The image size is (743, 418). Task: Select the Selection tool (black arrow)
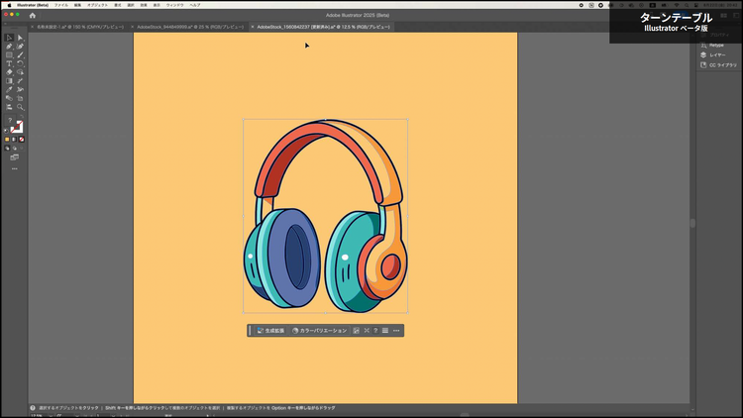[x=9, y=38]
